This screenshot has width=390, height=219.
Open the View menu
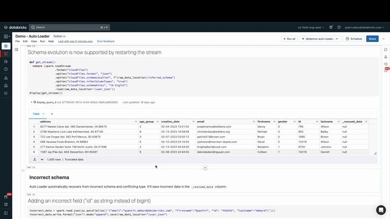pos(34,41)
